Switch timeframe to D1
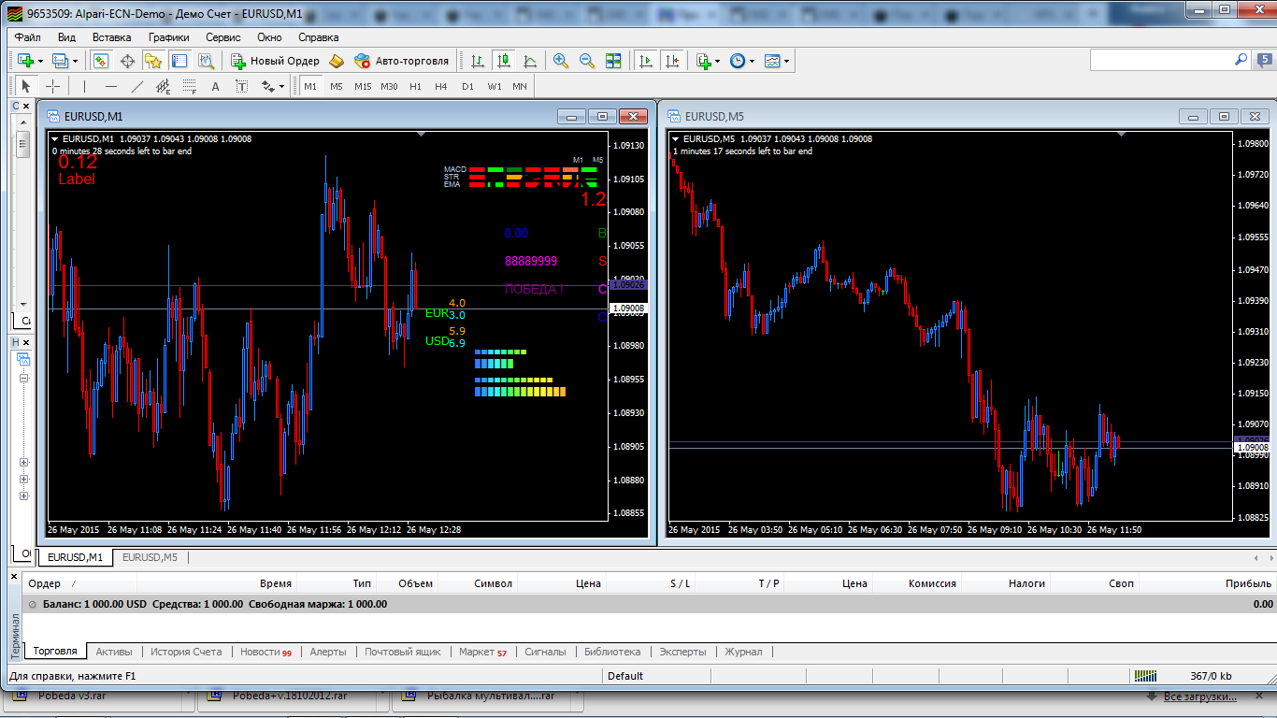1277x718 pixels. 467,86
